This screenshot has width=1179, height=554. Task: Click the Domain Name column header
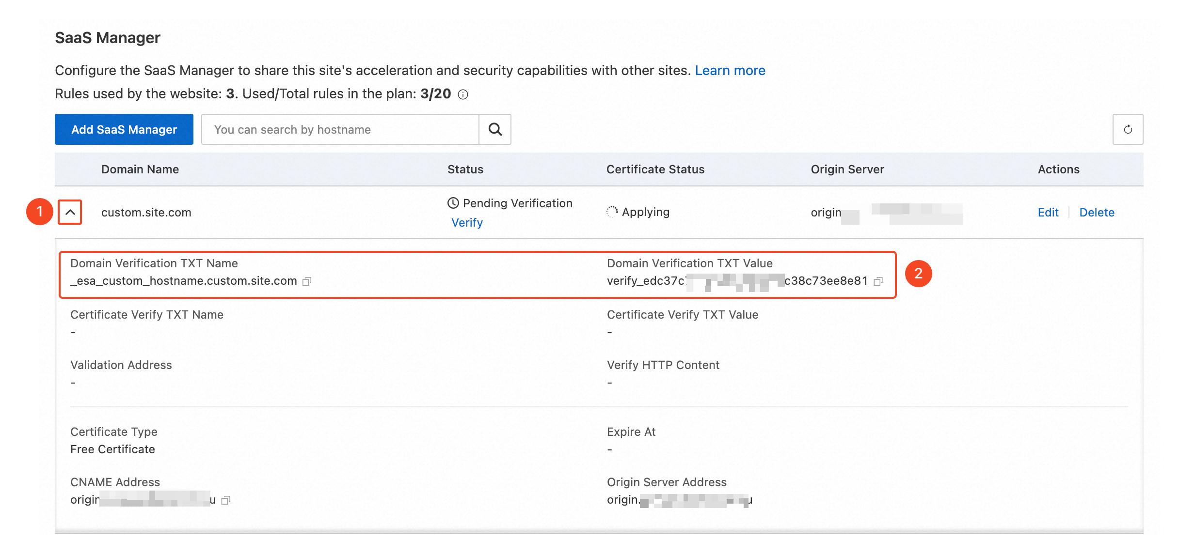click(x=140, y=169)
